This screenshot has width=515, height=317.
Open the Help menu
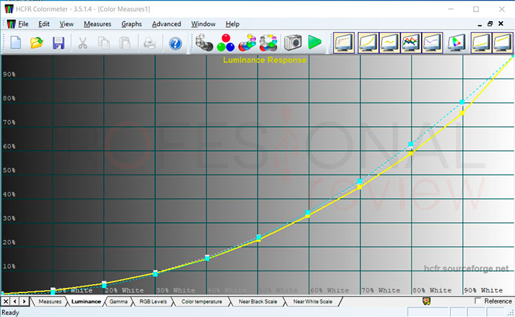point(232,24)
